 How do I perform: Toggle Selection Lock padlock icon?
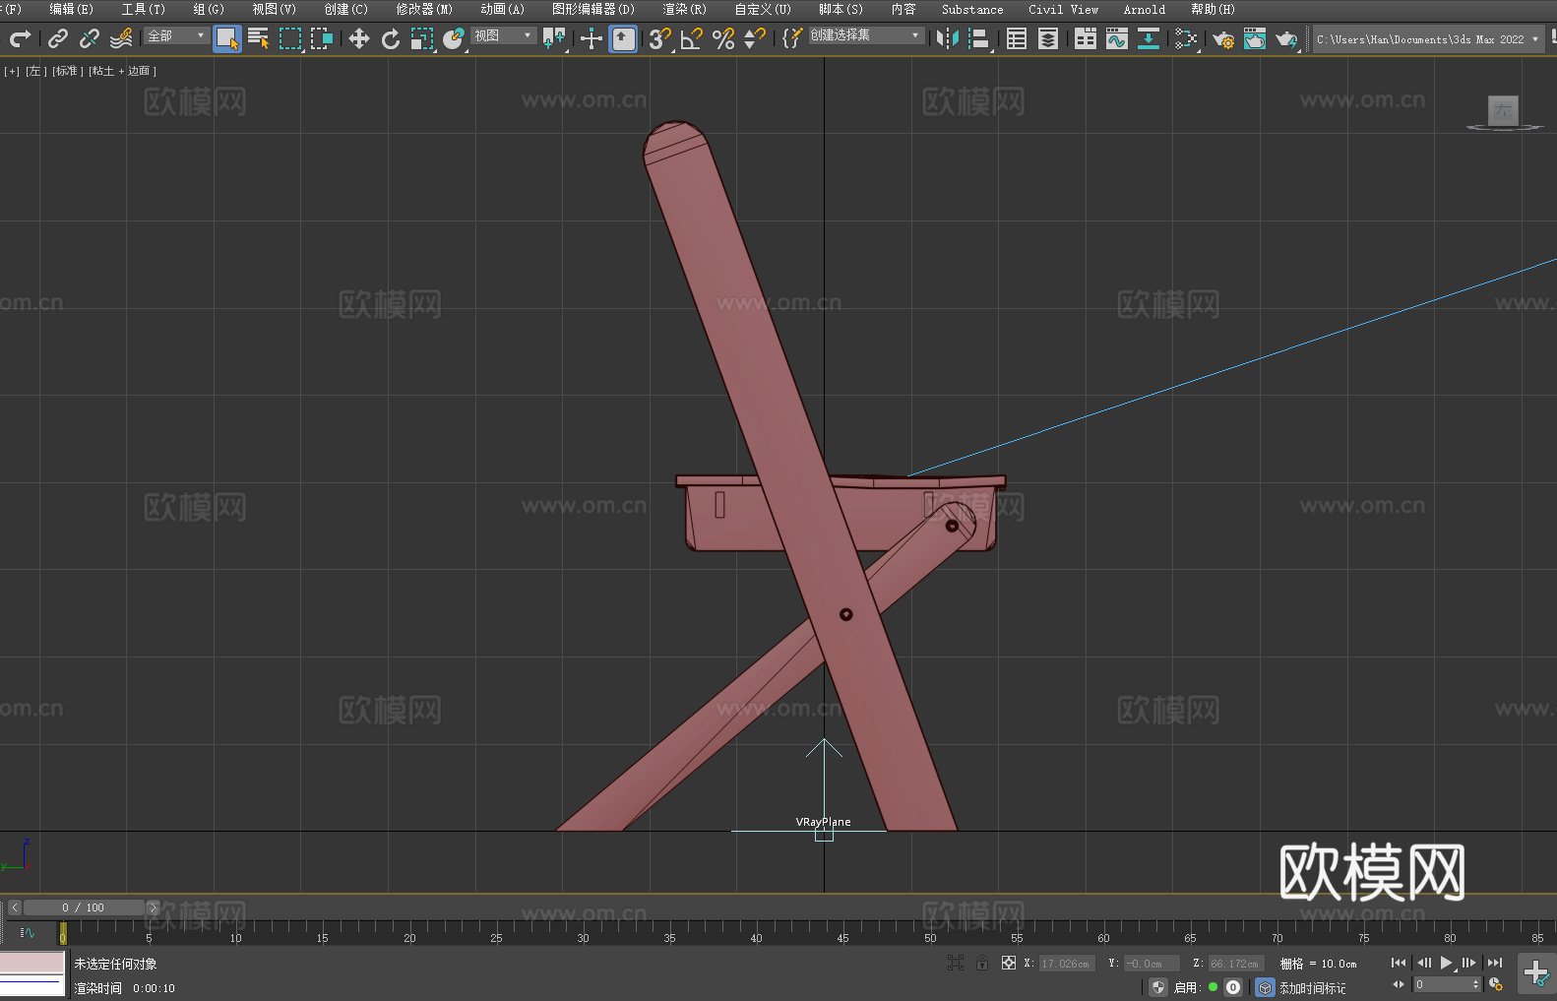click(x=982, y=963)
